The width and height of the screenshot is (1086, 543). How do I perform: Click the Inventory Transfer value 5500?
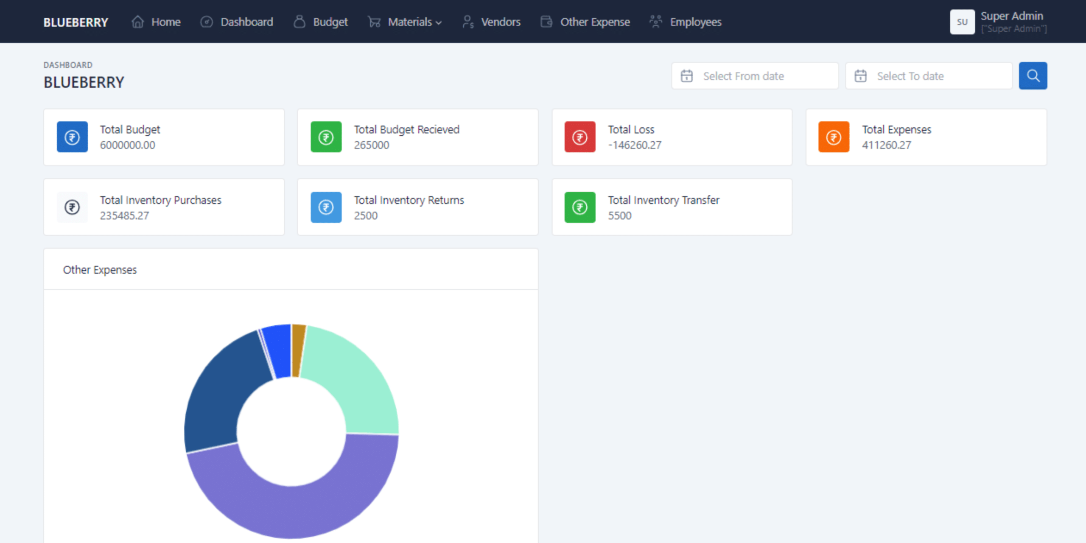pyautogui.click(x=620, y=216)
